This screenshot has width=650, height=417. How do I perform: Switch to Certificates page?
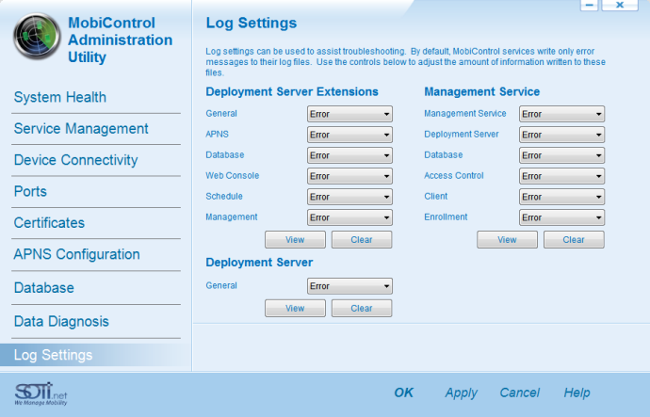point(49,223)
